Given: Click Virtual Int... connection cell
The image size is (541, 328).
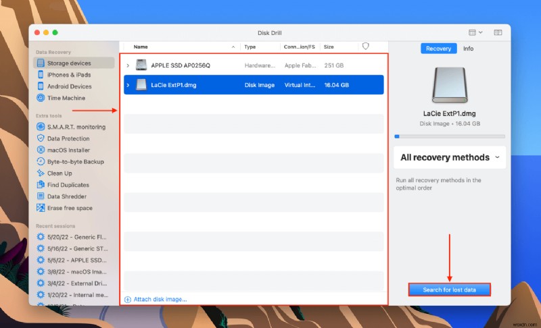Looking at the screenshot, I should [300, 85].
